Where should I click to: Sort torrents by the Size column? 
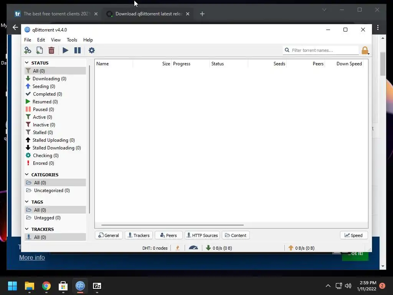(152, 64)
